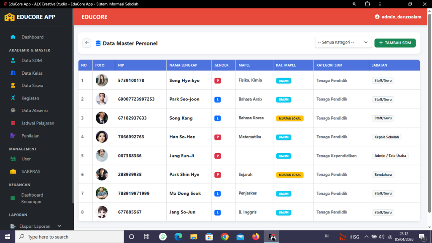432x243 pixels.
Task: Click the UMUM badge for Han So-Hee
Action: point(283,137)
